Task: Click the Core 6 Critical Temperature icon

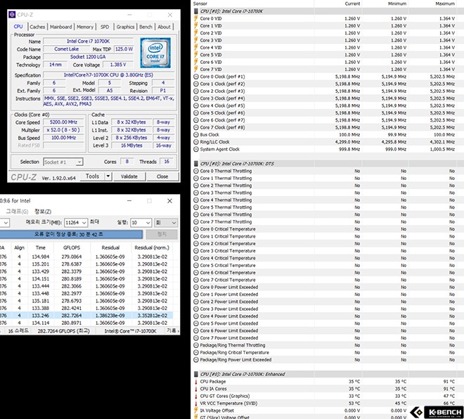Action: [x=196, y=273]
